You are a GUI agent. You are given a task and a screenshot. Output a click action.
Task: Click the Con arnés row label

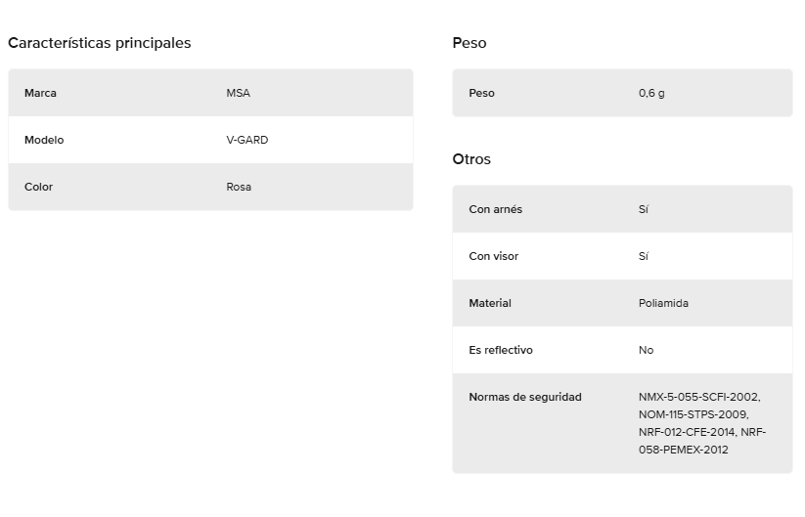point(495,209)
